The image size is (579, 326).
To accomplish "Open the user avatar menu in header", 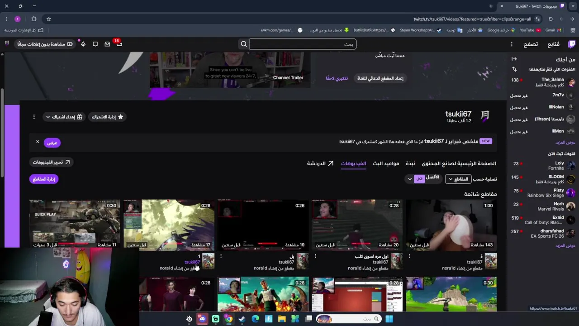I will (x=7, y=44).
